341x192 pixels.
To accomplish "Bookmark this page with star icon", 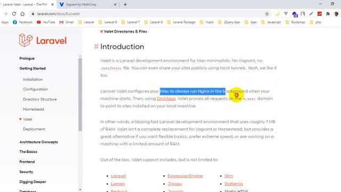I will (x=267, y=14).
